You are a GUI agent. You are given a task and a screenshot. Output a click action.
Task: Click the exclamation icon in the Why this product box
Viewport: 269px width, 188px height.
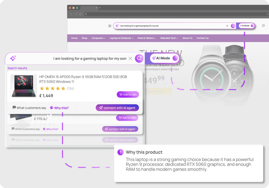point(120,152)
